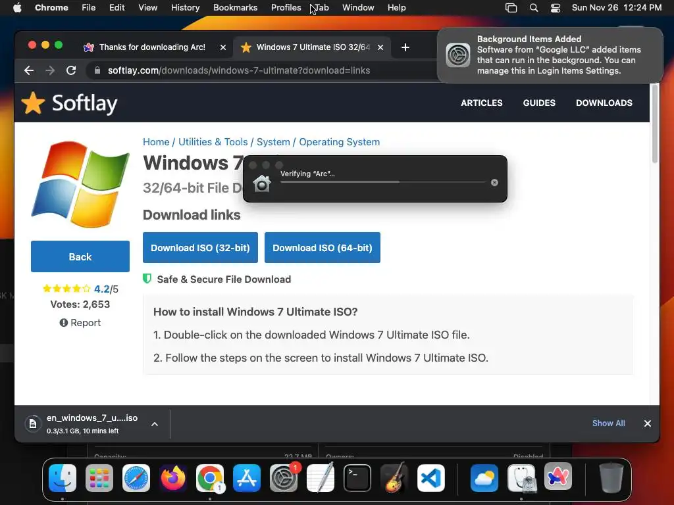Open the Chrome menu
Screen dimensions: 674x505
click(51, 7)
